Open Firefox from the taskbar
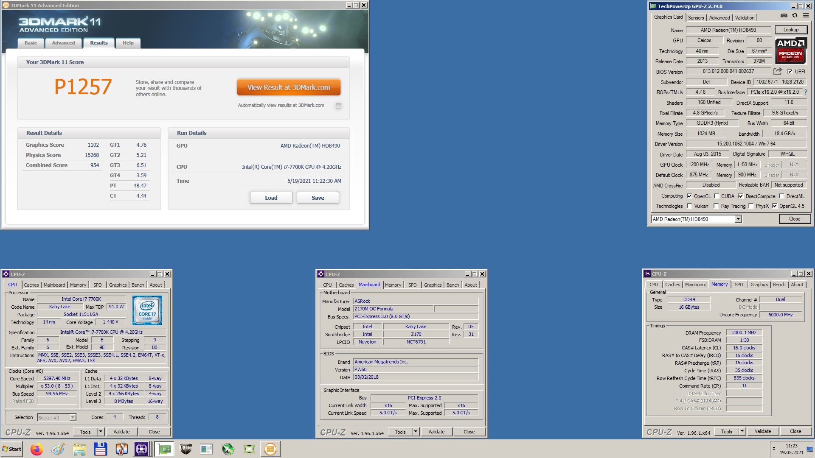The height and width of the screenshot is (458, 815). point(37,449)
